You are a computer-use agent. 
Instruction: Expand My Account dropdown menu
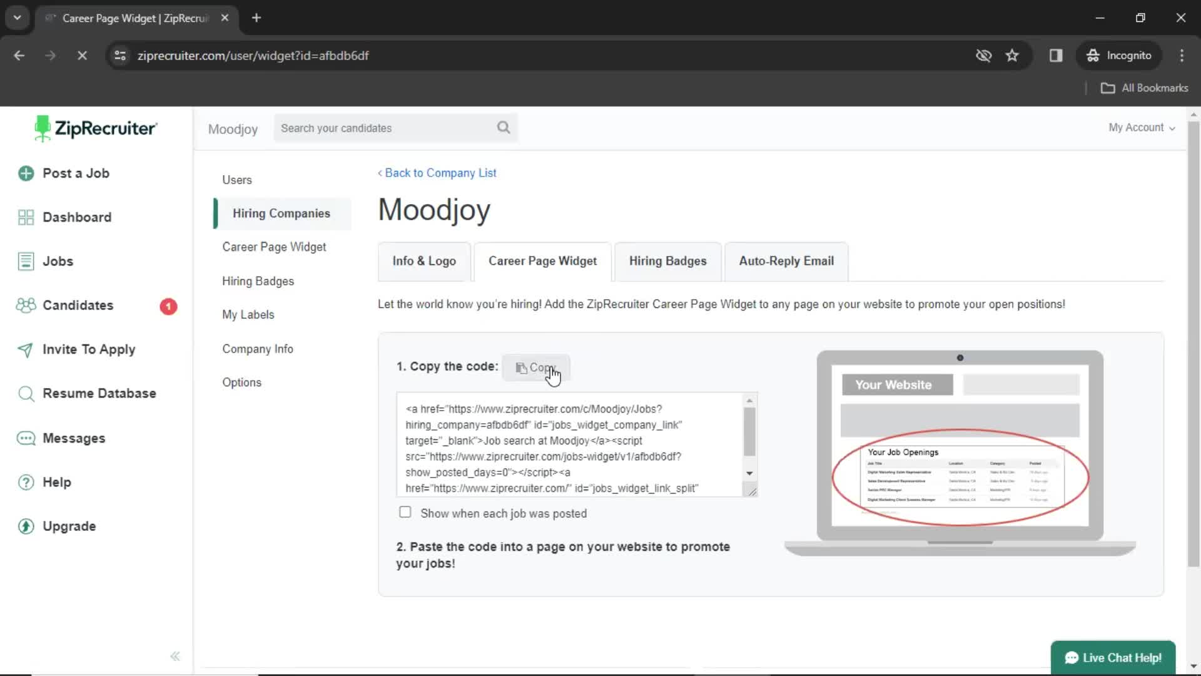1142,127
